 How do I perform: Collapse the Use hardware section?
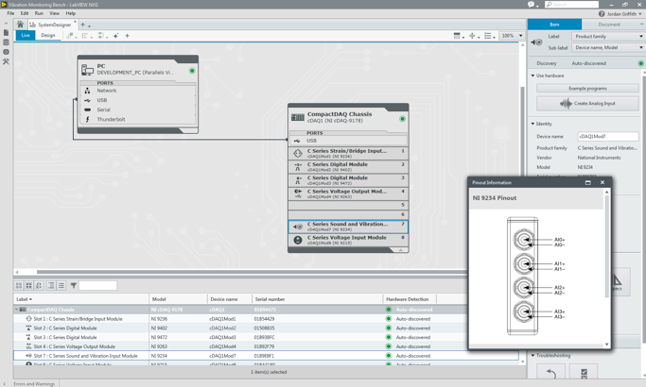tap(533, 76)
